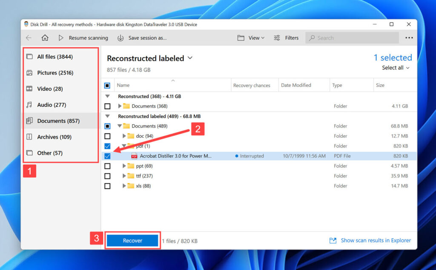Select Archives (109) category in sidebar
Image resolution: width=436 pixels, height=270 pixels.
(x=54, y=137)
